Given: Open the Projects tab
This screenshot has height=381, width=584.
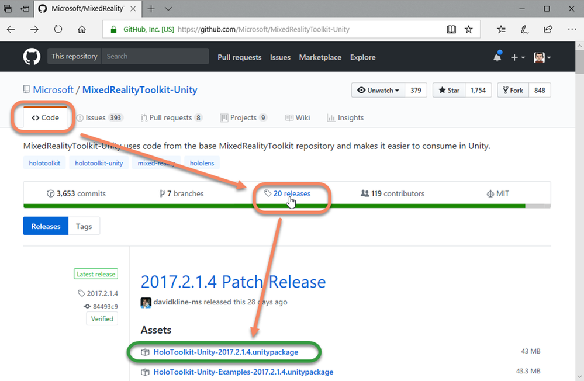Looking at the screenshot, I should pyautogui.click(x=244, y=117).
